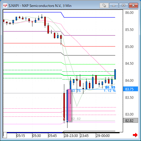Click the $0.93 value label on chart
Image resolution: width=141 pixels, height=141 pixels.
click(x=110, y=87)
